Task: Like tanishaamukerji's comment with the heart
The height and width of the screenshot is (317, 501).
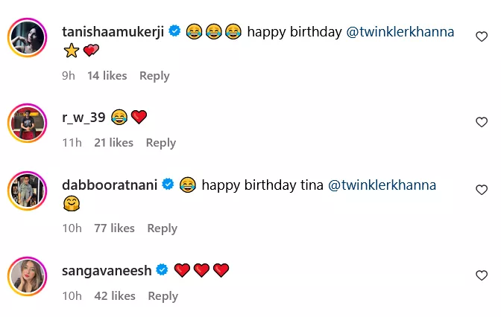Action: [482, 36]
